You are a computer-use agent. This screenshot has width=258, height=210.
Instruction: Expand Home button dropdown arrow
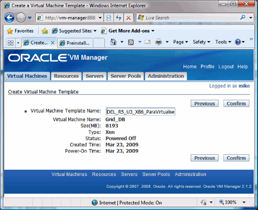pyautogui.click(x=122, y=42)
